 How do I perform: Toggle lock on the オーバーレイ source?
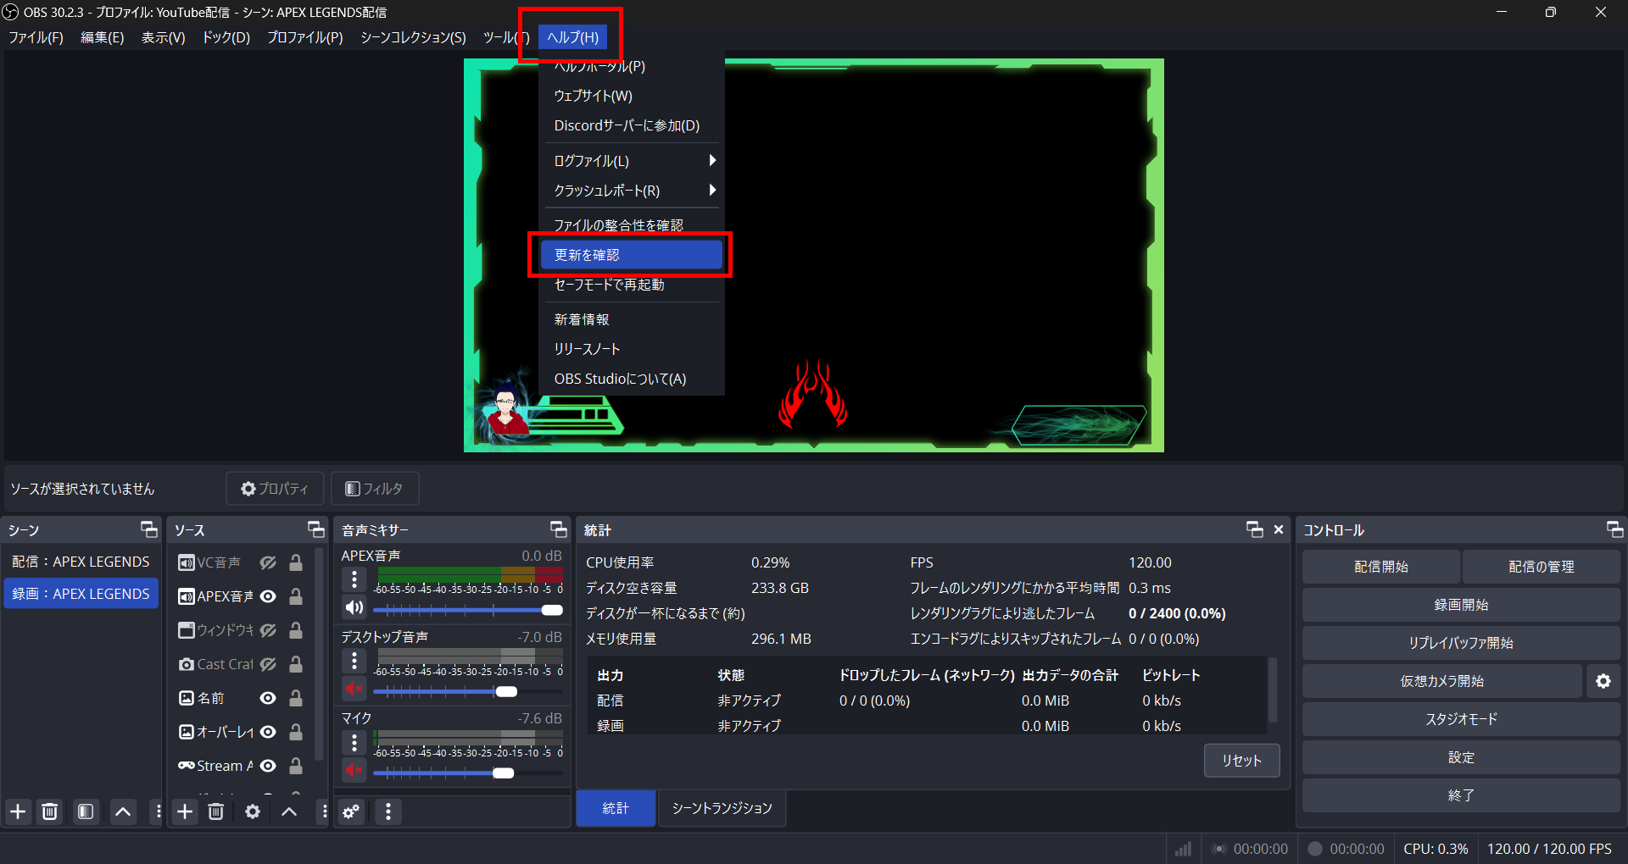(296, 732)
